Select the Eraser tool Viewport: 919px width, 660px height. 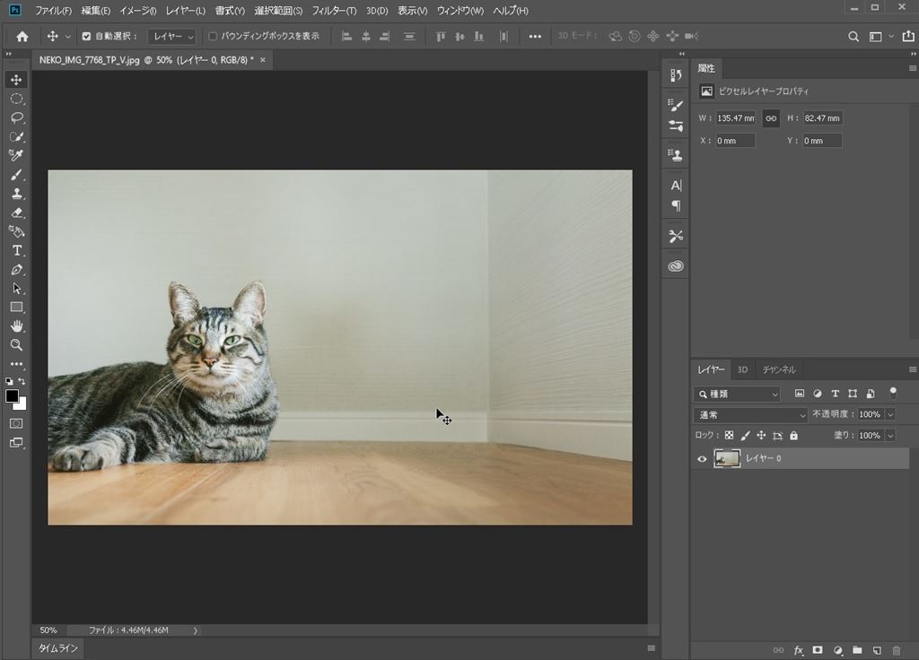(16, 213)
